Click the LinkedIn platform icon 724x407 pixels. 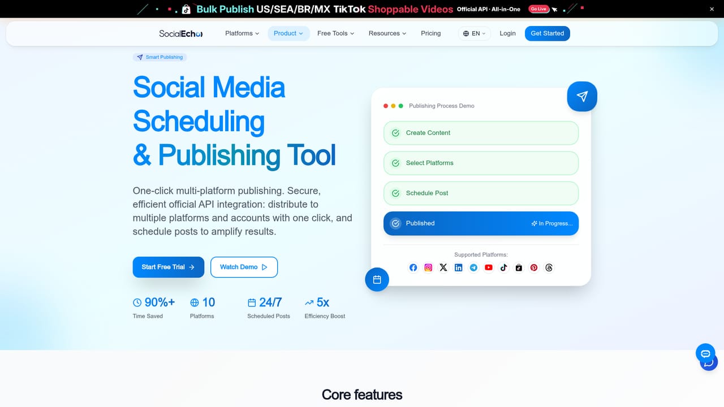458,267
